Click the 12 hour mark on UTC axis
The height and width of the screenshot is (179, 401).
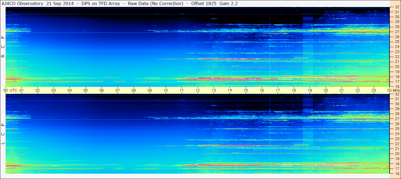(x=198, y=90)
